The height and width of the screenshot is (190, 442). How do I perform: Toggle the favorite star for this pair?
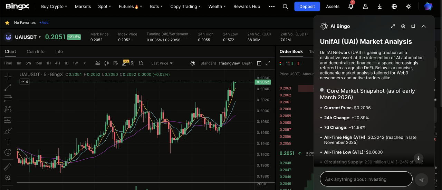pos(7,23)
